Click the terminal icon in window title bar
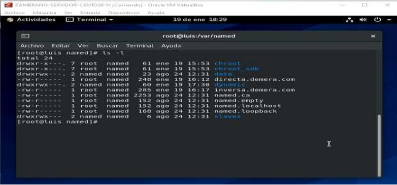Viewport: 397px width, 185px height. tap(25, 36)
